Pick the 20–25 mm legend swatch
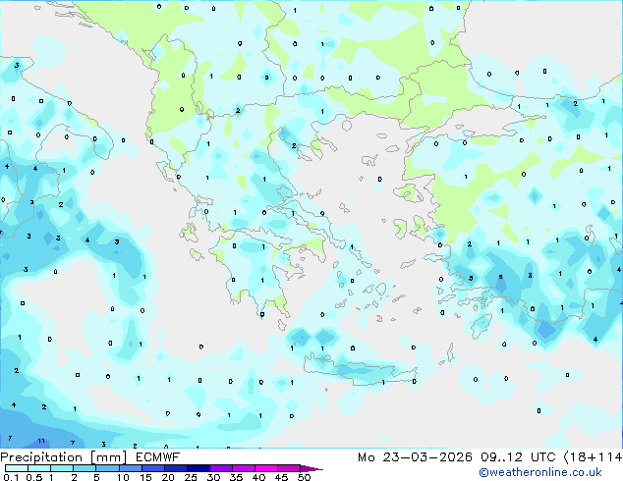The height and width of the screenshot is (481, 623). pos(176,468)
